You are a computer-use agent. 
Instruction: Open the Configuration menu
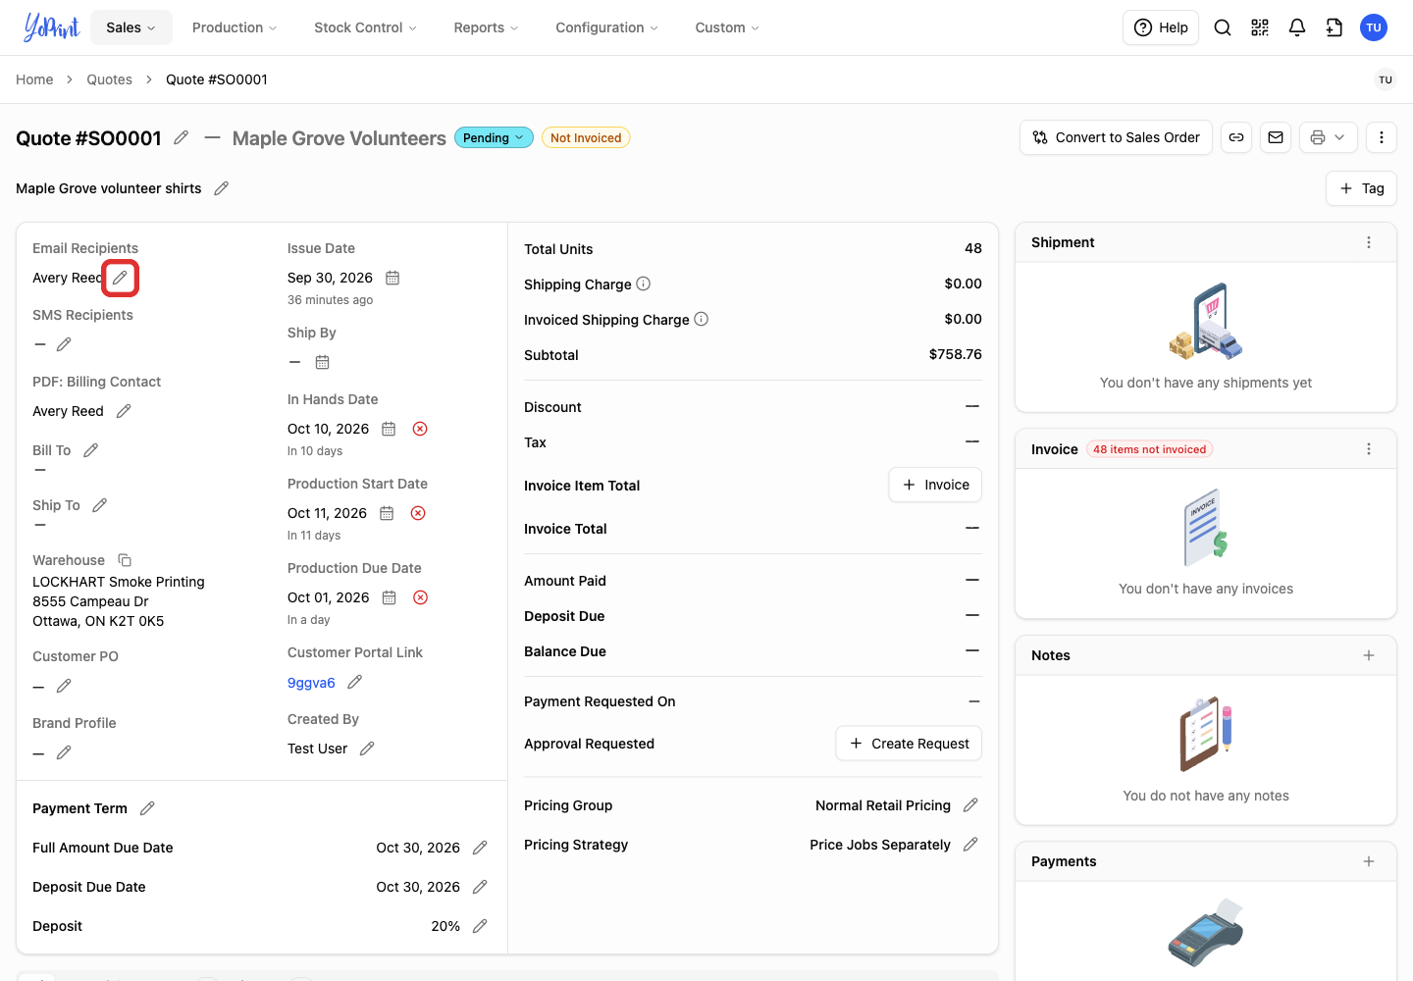click(607, 27)
